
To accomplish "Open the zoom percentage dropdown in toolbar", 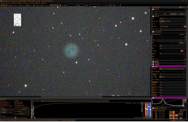I will [111, 5].
